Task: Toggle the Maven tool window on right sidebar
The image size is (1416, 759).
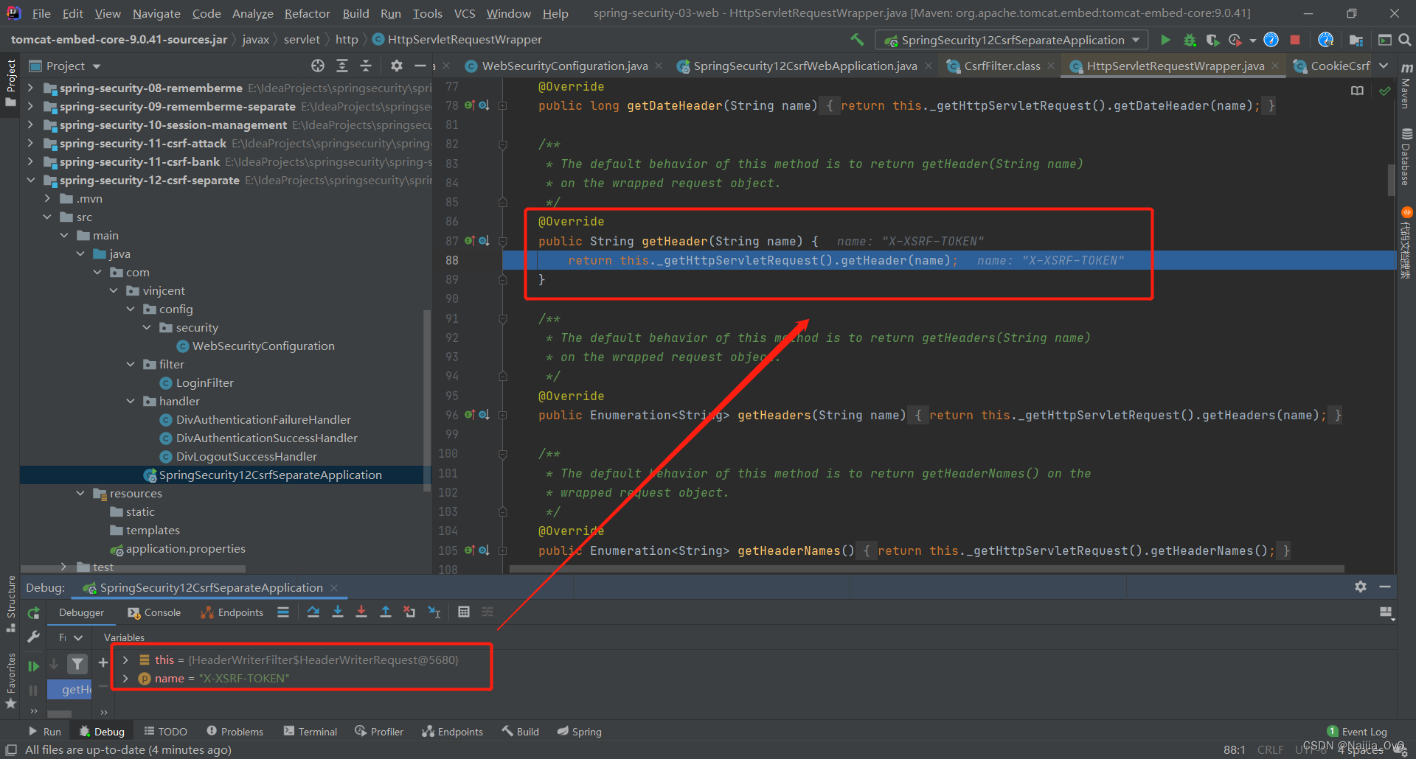Action: [x=1406, y=86]
